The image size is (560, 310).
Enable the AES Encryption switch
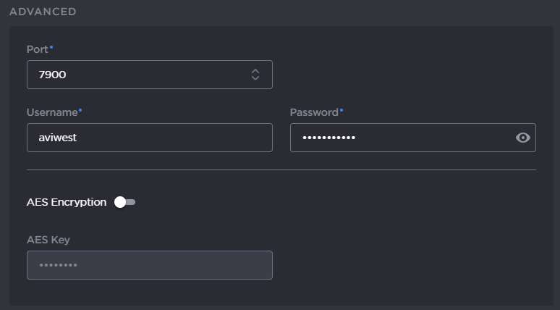124,202
